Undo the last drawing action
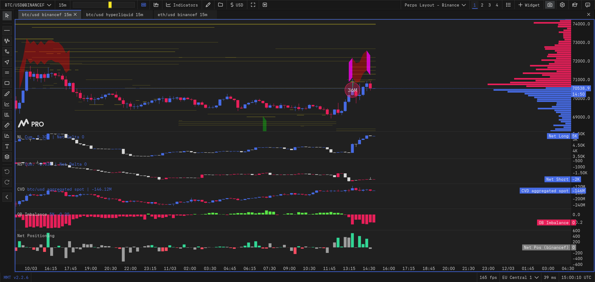The width and height of the screenshot is (595, 282). pos(7,171)
